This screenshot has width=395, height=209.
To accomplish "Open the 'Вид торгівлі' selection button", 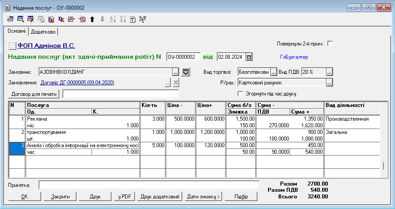I will tap(273, 72).
